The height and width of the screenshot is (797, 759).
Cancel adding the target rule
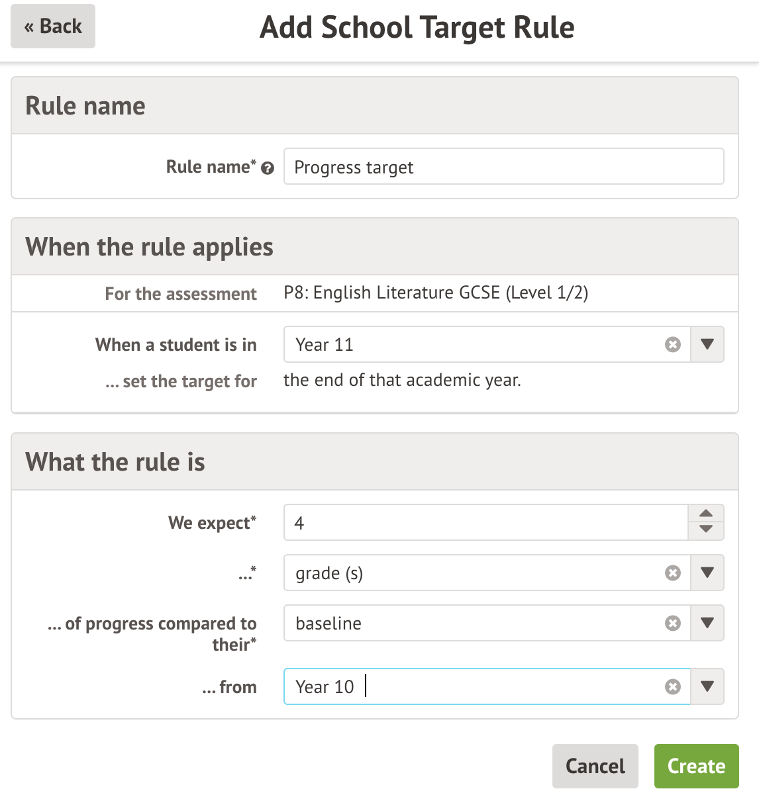tap(595, 766)
